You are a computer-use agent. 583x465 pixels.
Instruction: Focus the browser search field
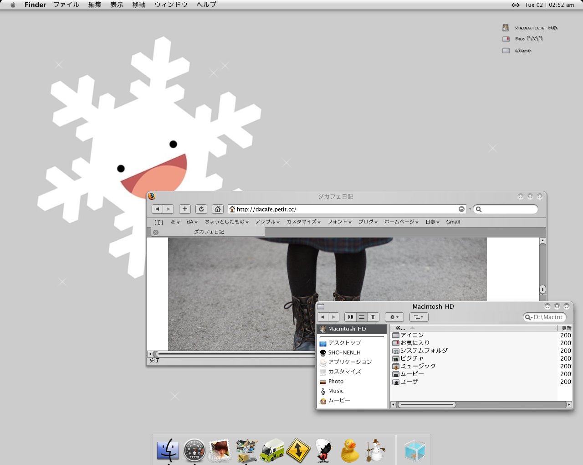click(506, 209)
